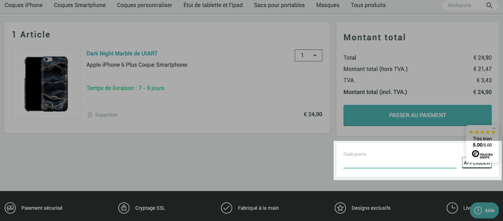
Task: Click the Passer au paiement button
Action: click(417, 115)
